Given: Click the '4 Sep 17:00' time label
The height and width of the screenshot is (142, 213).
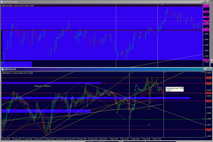Looking at the screenshot, I should pyautogui.click(x=124, y=139).
